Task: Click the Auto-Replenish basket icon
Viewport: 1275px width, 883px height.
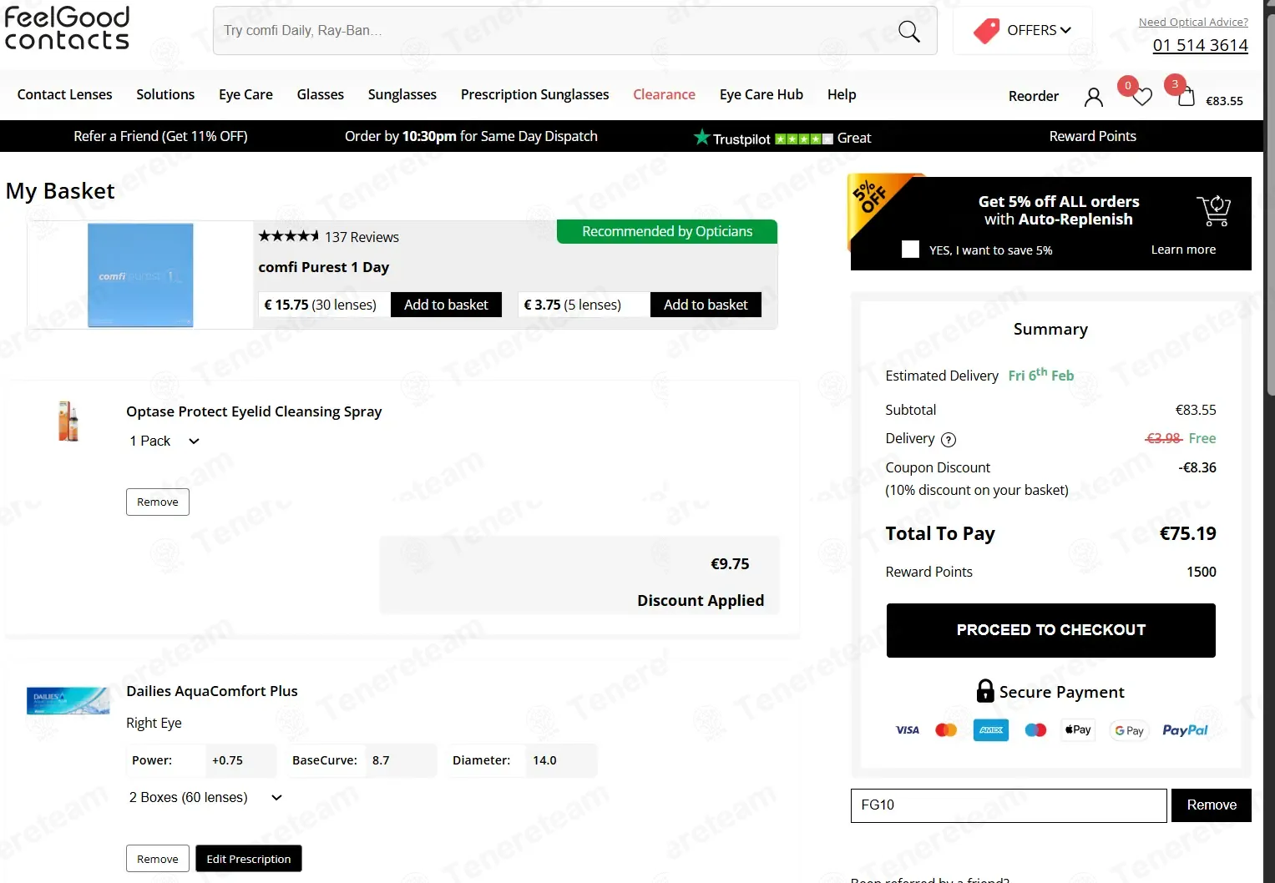Action: pos(1214,210)
